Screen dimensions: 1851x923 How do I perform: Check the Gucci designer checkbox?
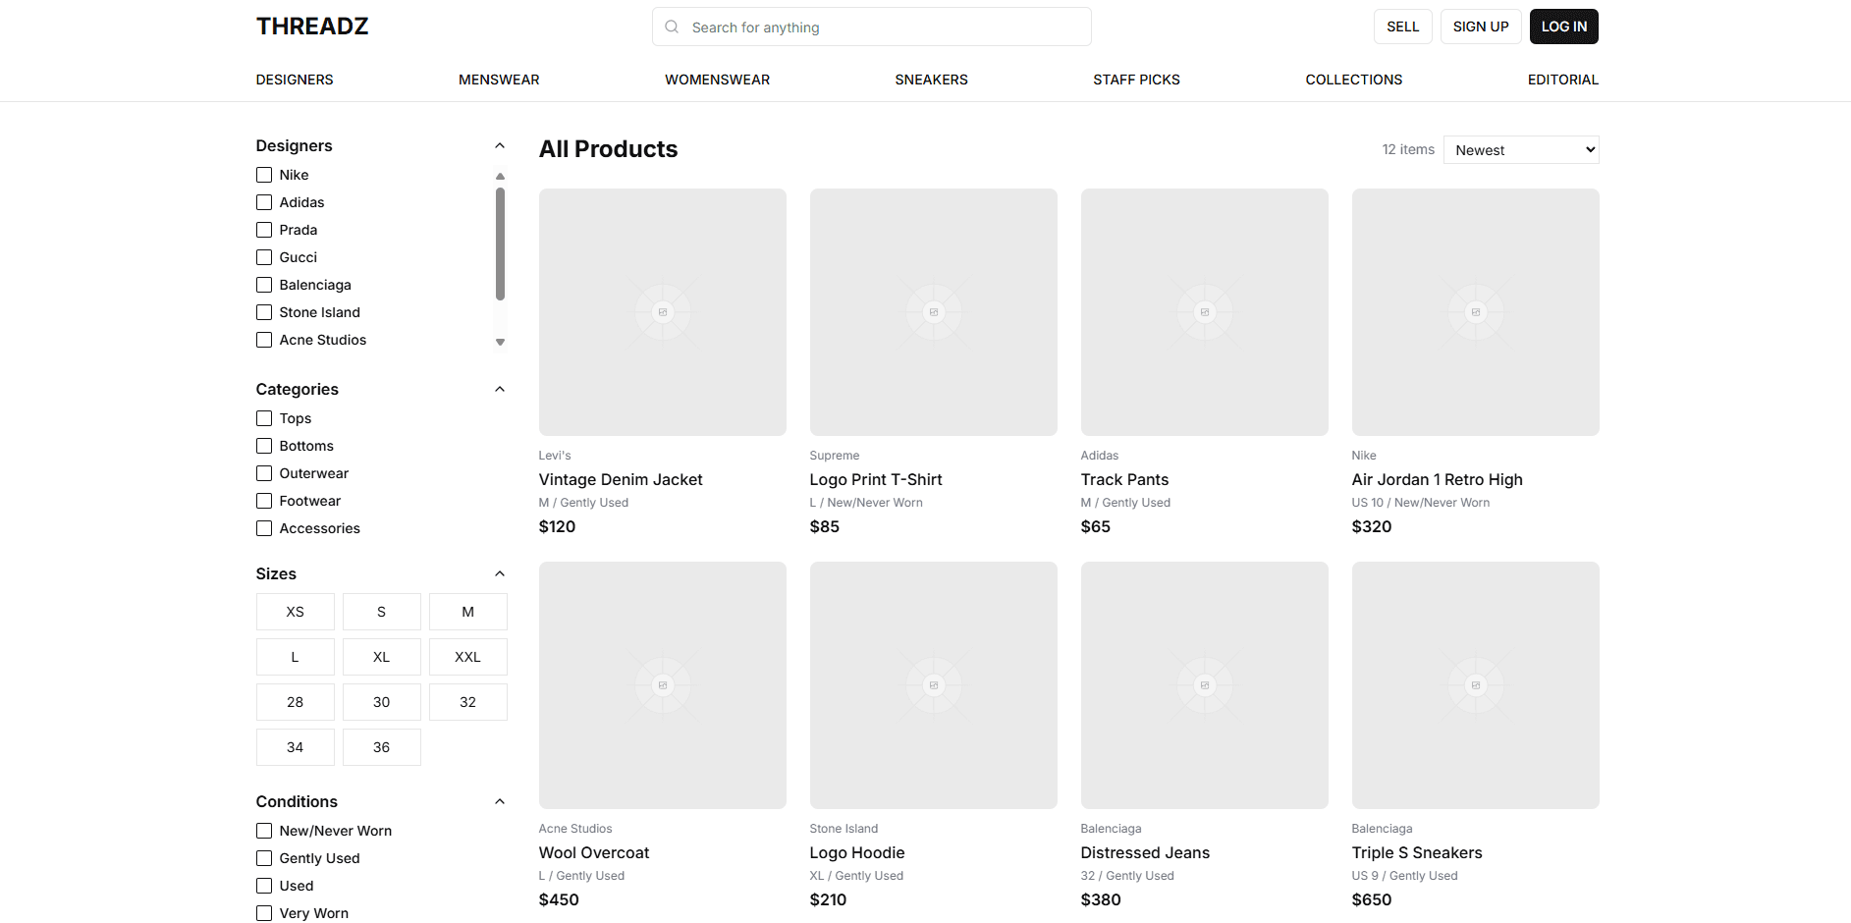pyautogui.click(x=264, y=257)
